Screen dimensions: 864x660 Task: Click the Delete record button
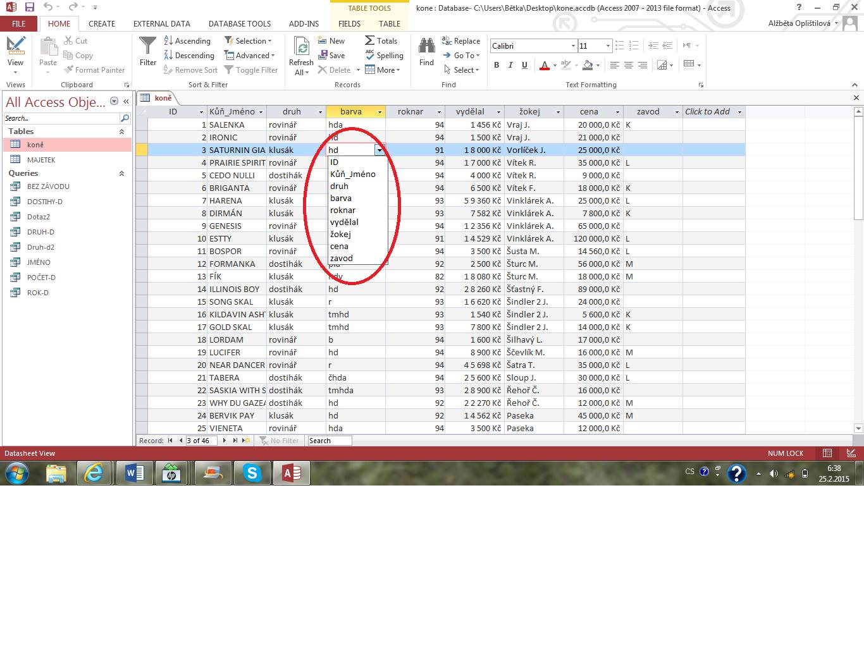click(335, 70)
